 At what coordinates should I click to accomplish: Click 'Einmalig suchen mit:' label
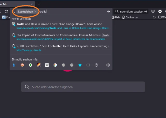(x=25, y=59)
